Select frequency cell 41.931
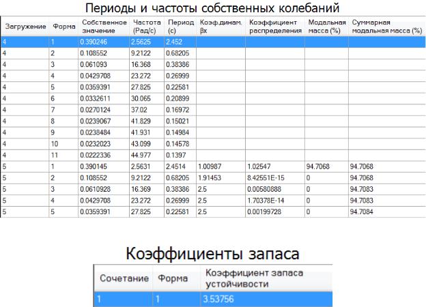Screen dimensions: 426x307 (147, 133)
